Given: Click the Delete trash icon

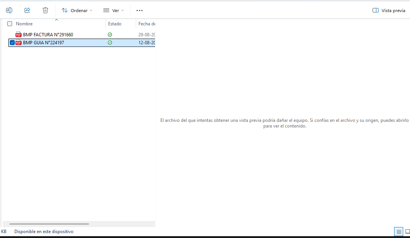Looking at the screenshot, I should coord(45,10).
